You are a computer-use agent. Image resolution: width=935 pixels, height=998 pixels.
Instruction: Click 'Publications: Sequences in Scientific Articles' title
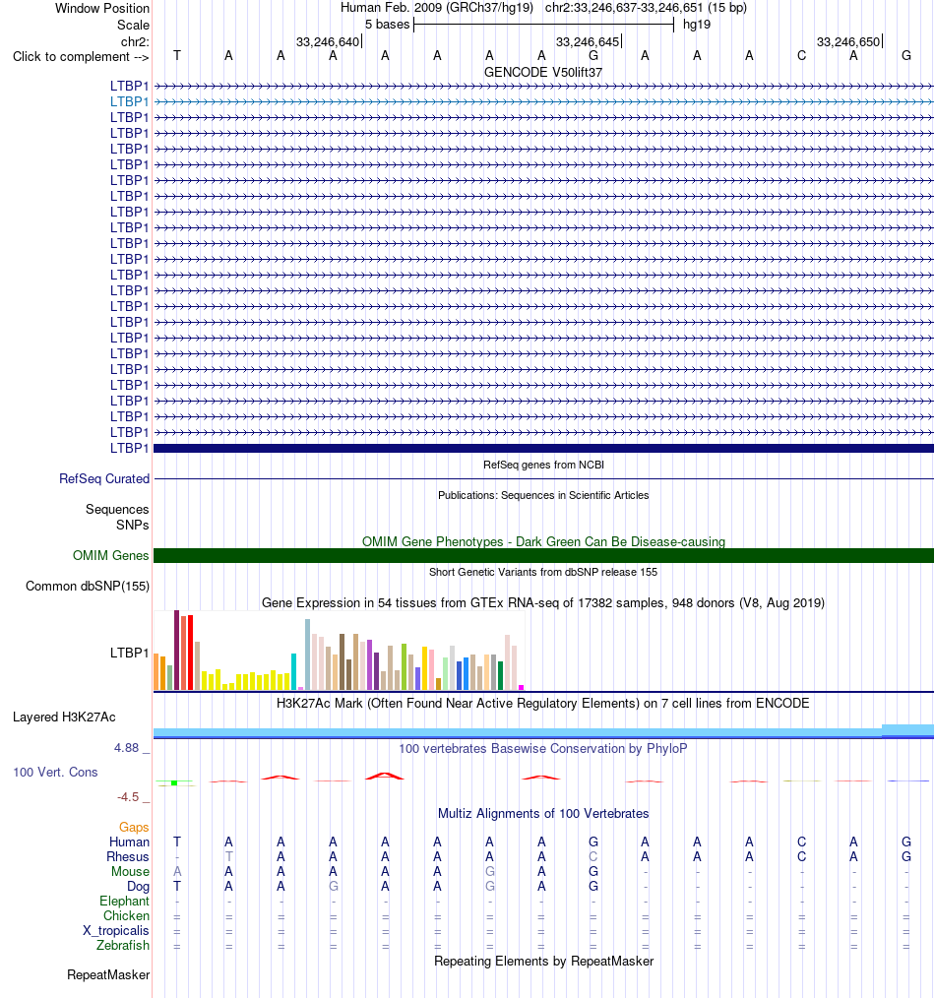point(543,495)
